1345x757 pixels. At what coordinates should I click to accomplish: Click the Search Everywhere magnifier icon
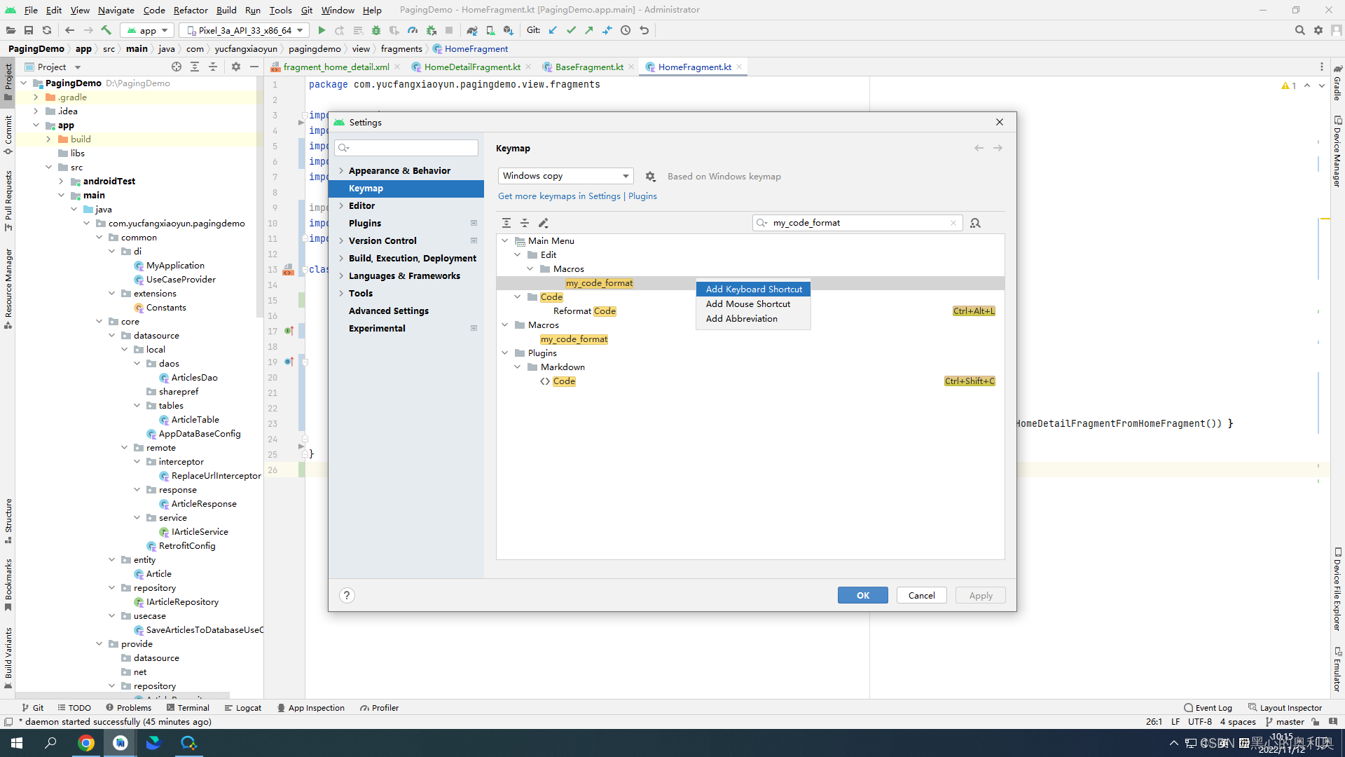tap(1299, 30)
